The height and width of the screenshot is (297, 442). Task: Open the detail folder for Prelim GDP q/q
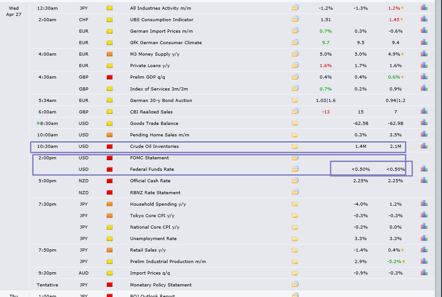[x=295, y=77]
